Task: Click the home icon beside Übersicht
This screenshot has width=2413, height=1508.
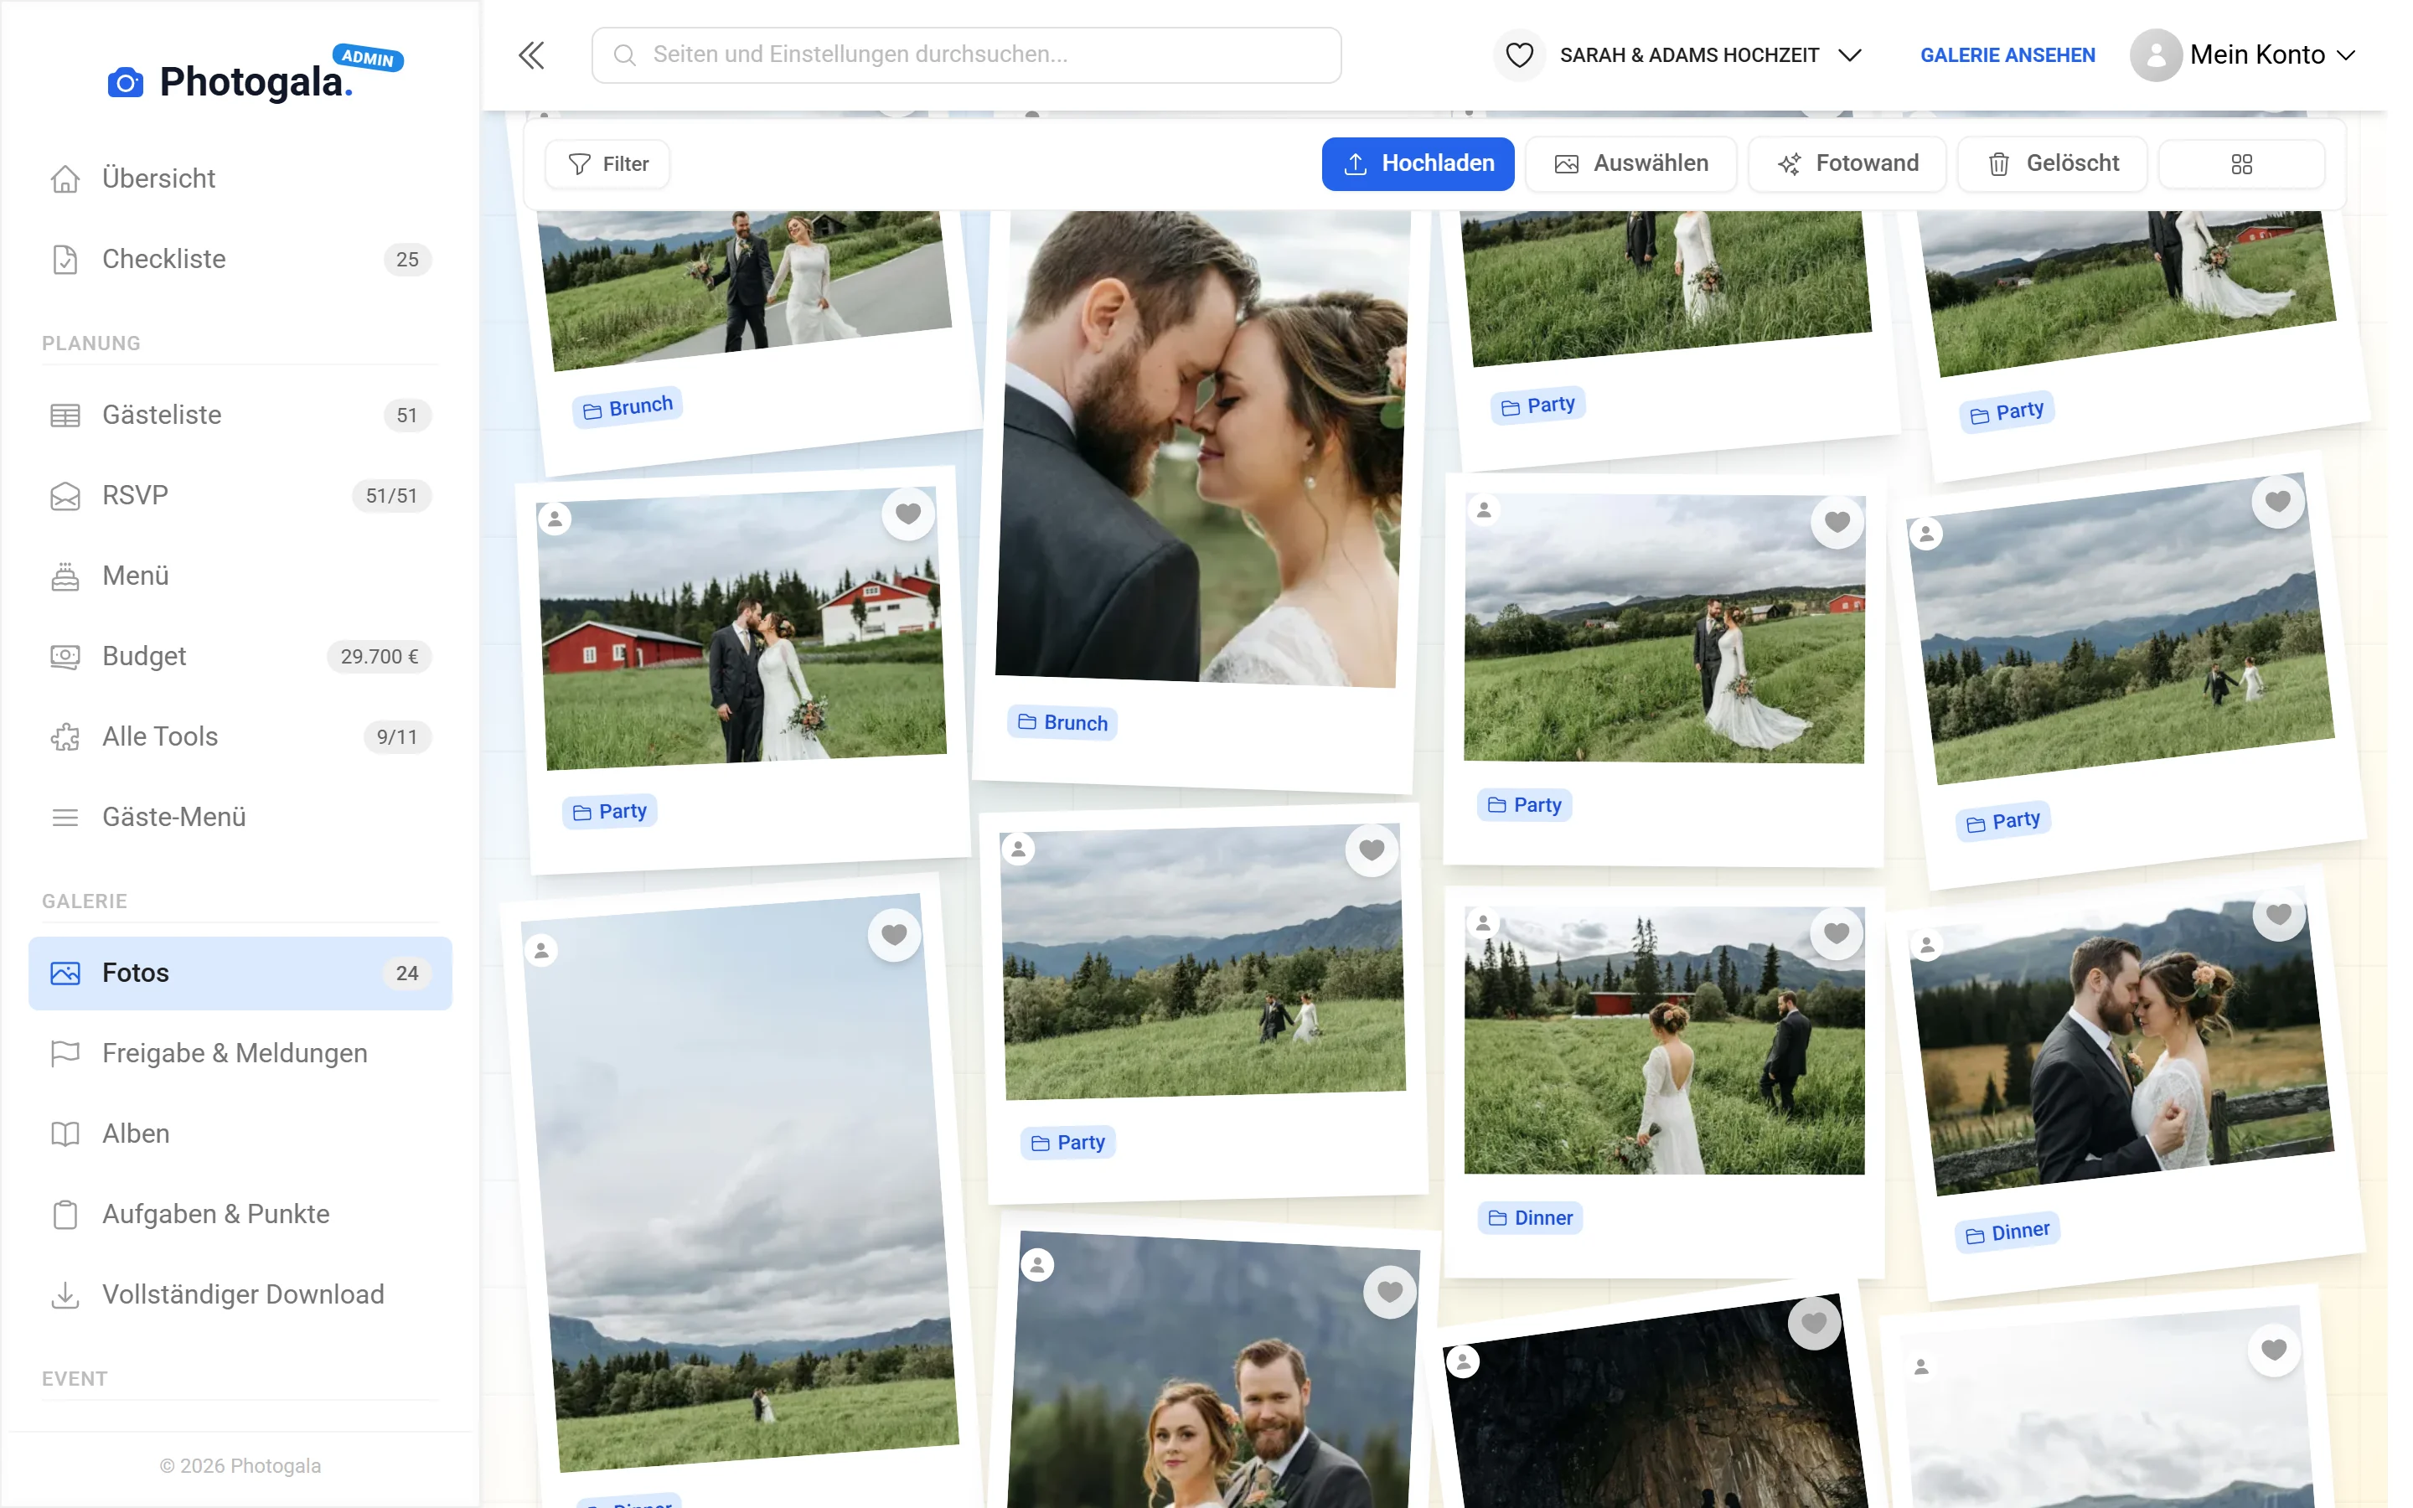Action: coord(65,178)
